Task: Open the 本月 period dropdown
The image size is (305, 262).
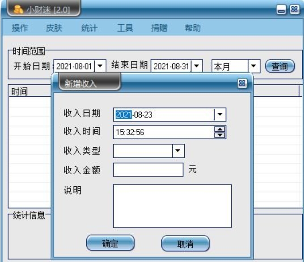Action: [254, 66]
